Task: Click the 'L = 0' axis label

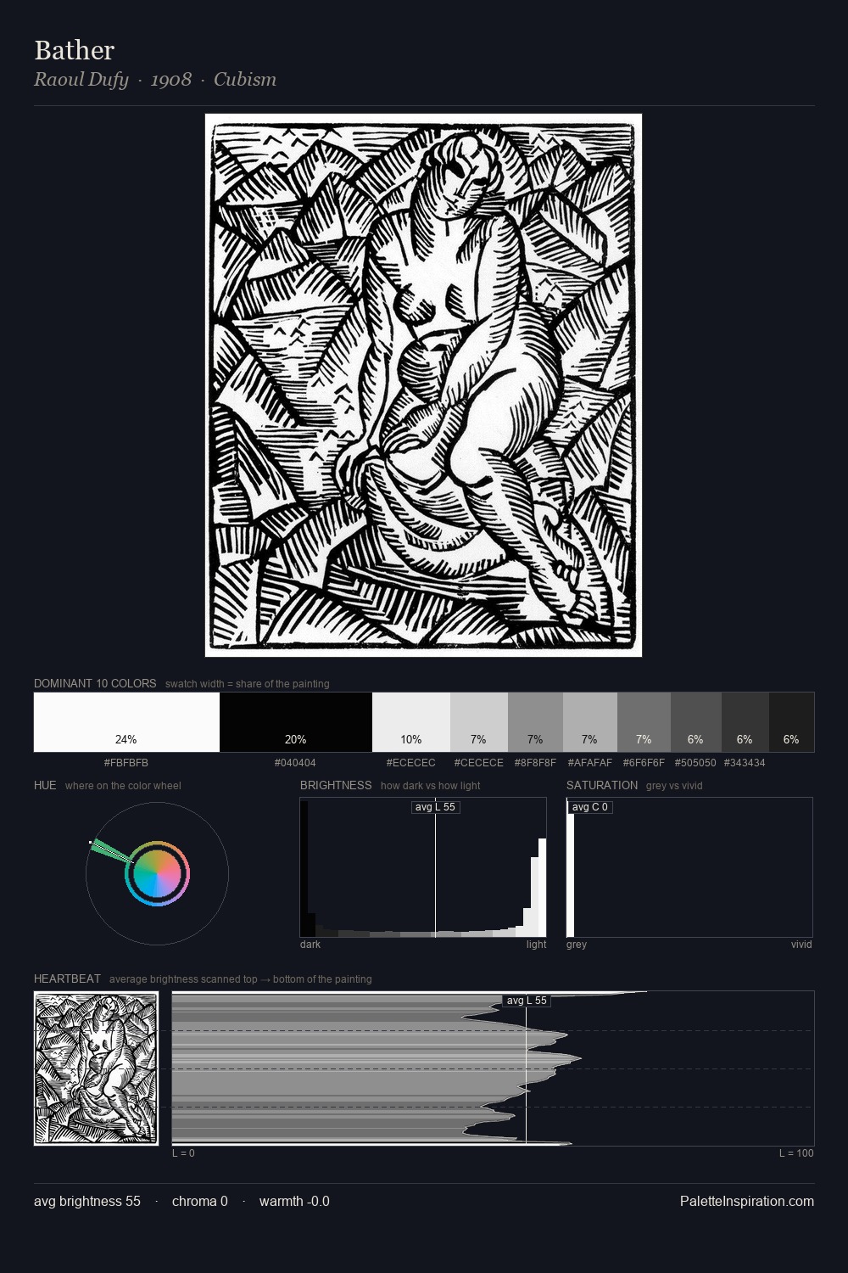Action: 183,1153
